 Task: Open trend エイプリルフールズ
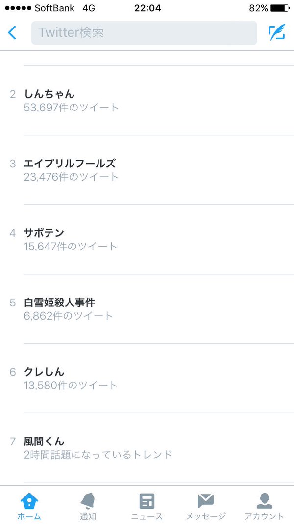70,164
